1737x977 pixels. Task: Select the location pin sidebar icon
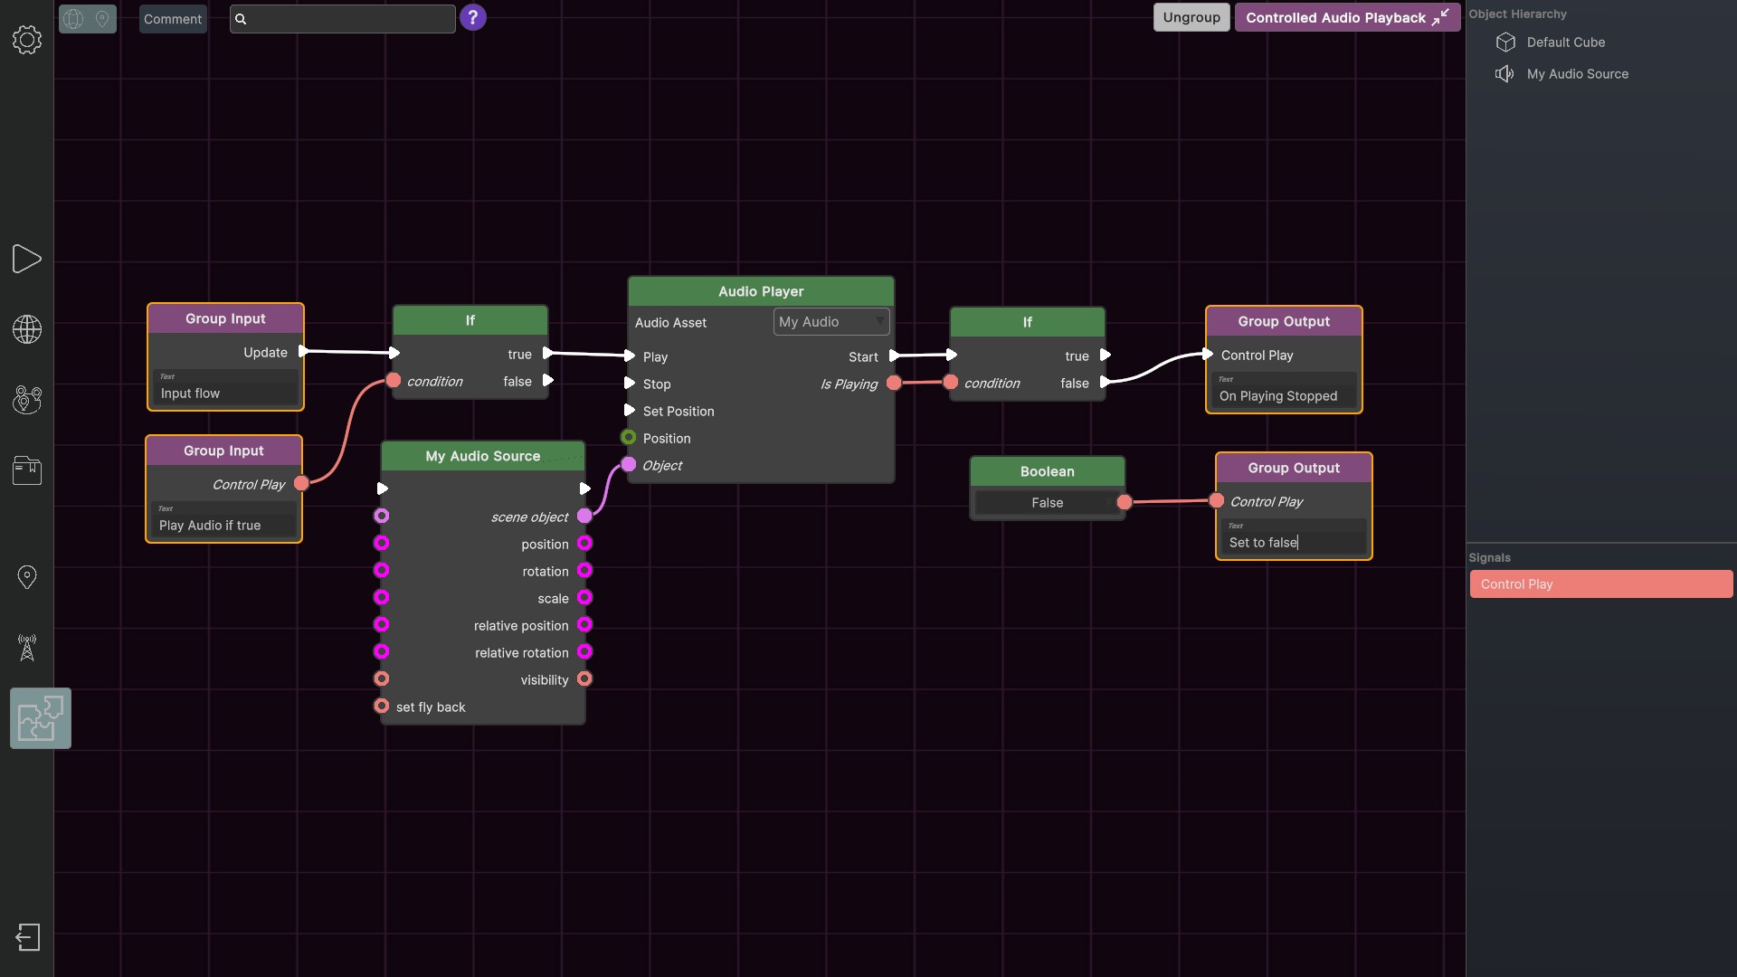tap(26, 576)
